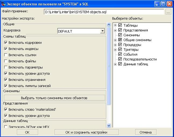Uncheck the События object checkbox
The height and width of the screenshot is (137, 174).
(120, 54)
